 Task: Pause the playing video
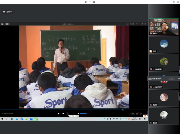coord(68,113)
